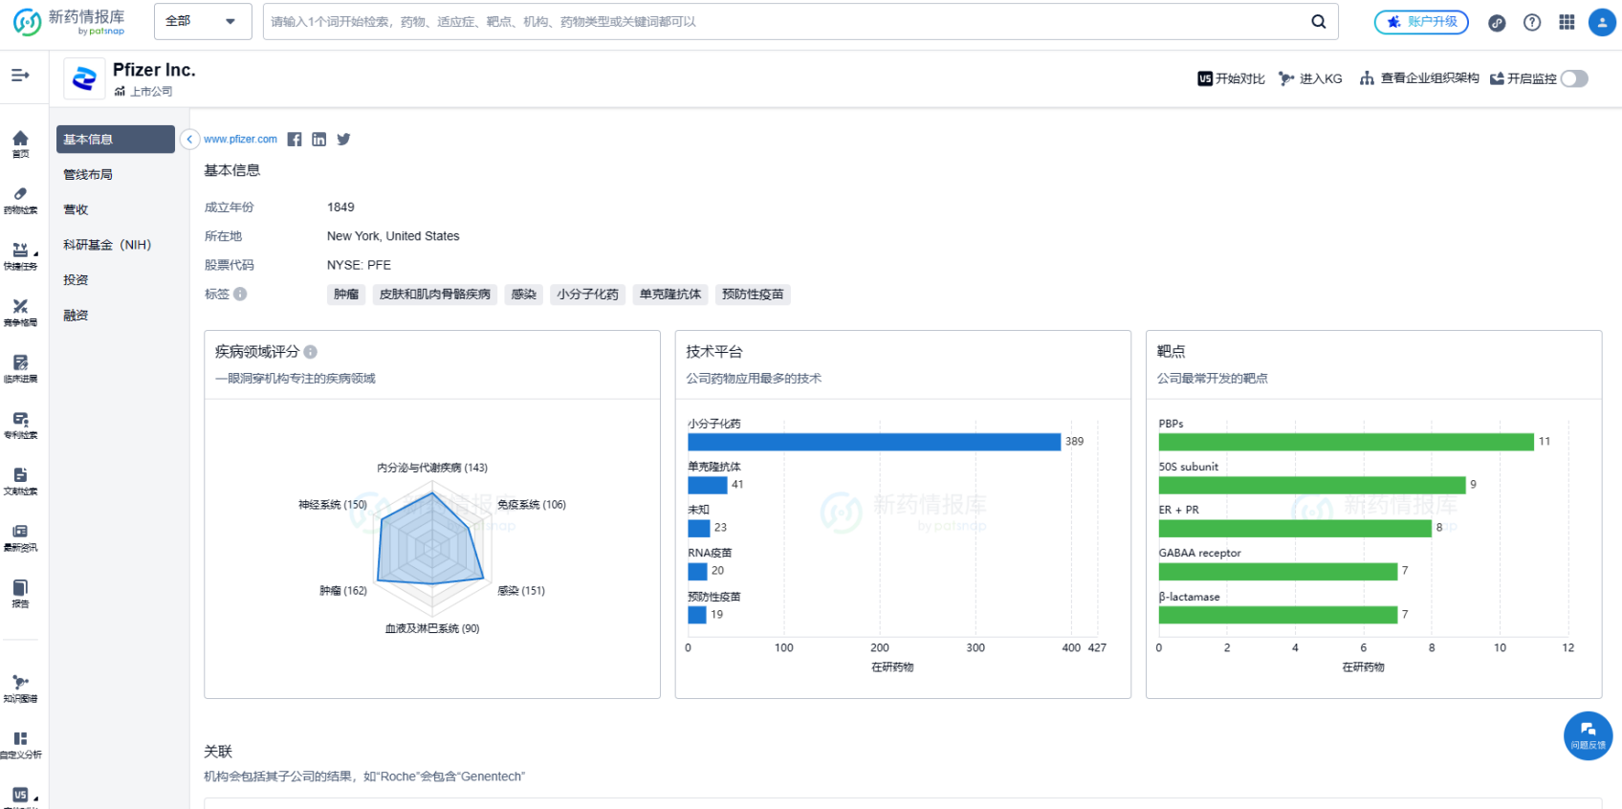Go to 首页 home icon

coord(20,143)
